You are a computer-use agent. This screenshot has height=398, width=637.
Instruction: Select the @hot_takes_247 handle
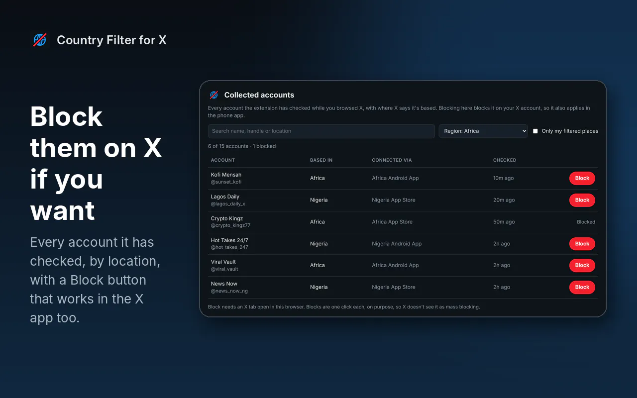click(229, 247)
